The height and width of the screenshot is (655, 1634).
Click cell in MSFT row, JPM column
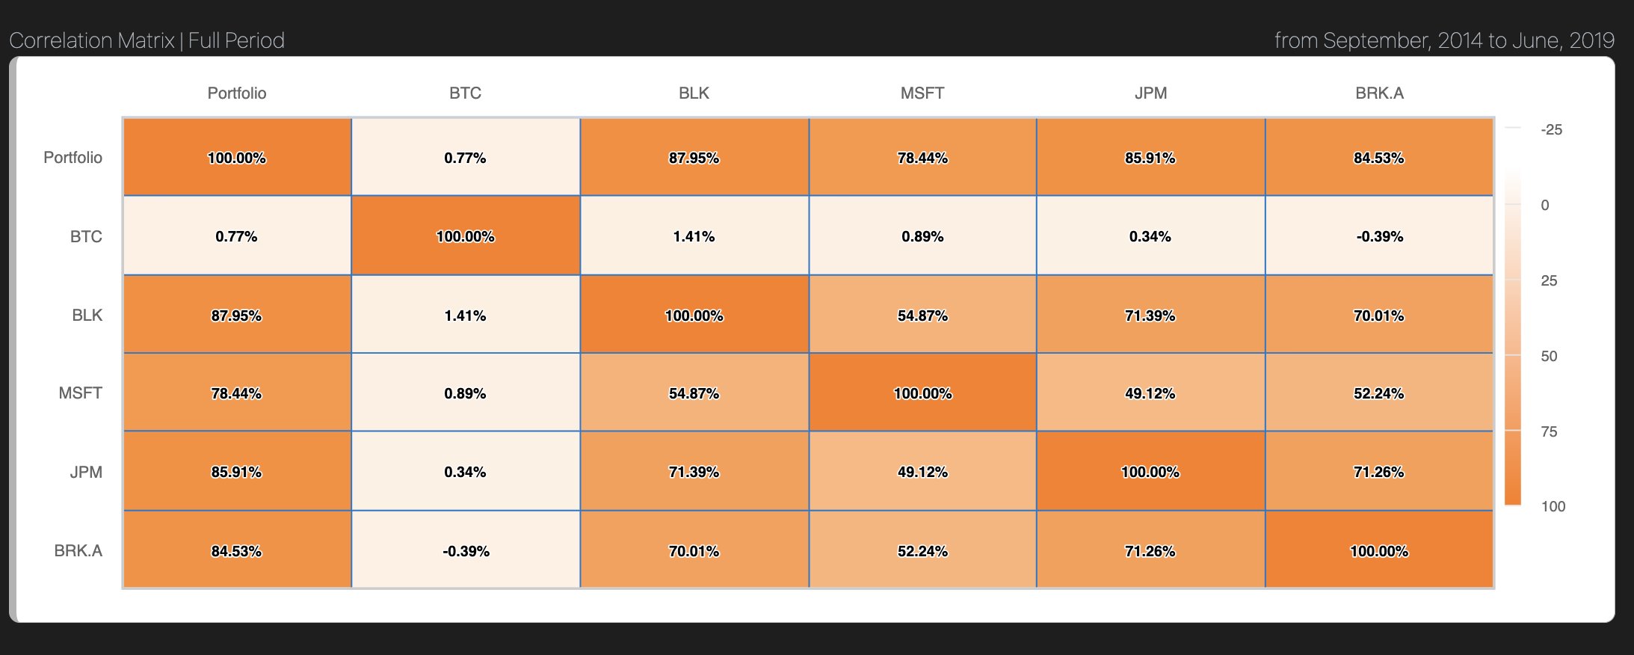click(1150, 393)
